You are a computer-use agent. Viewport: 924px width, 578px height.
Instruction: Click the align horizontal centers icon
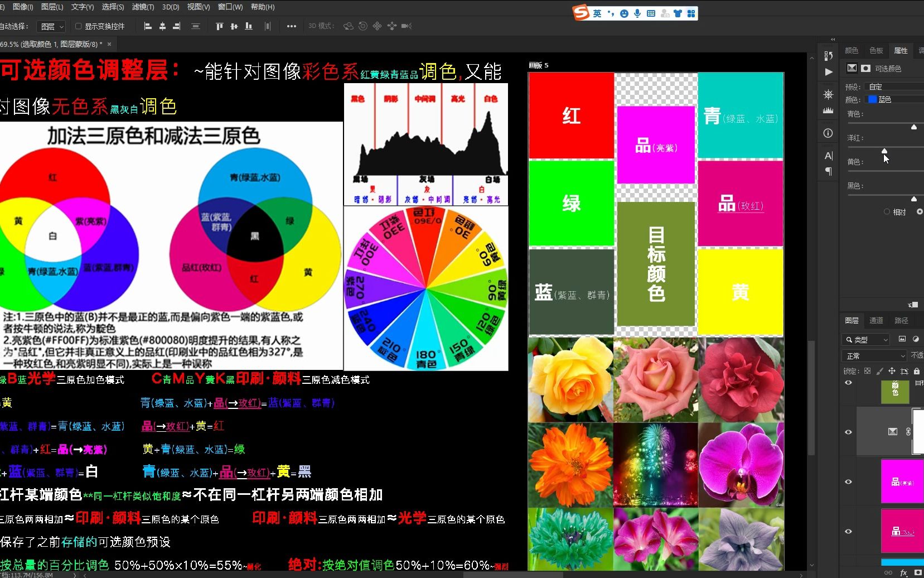162,26
